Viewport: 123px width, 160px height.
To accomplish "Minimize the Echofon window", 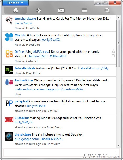I will pyautogui.click(x=98, y=3).
